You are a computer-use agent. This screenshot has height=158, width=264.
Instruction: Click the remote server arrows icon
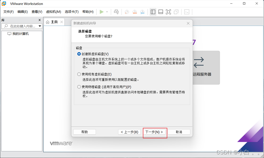(199, 62)
